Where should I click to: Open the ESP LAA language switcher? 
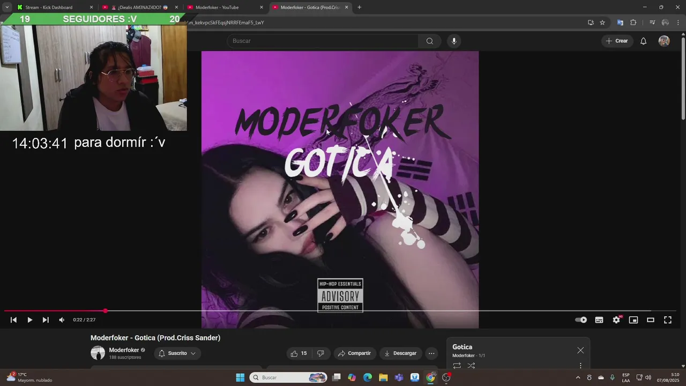626,377
